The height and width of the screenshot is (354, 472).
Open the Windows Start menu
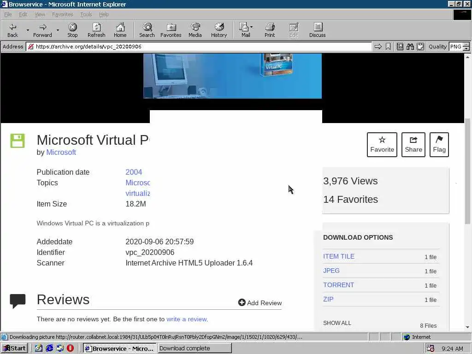(14, 348)
